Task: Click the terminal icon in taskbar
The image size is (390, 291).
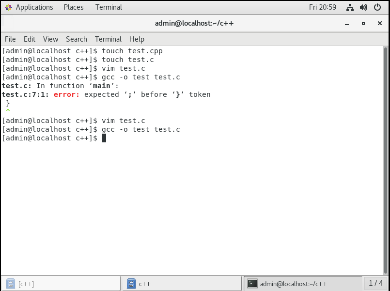Action: click(252, 284)
